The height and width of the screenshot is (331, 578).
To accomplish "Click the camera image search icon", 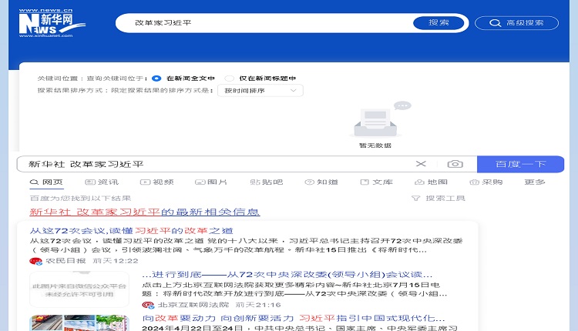I will [455, 164].
